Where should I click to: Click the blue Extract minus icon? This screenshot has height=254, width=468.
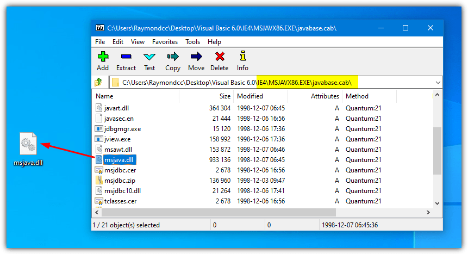tap(126, 57)
